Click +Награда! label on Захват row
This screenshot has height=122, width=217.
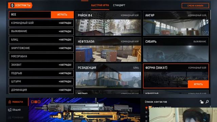65,65
